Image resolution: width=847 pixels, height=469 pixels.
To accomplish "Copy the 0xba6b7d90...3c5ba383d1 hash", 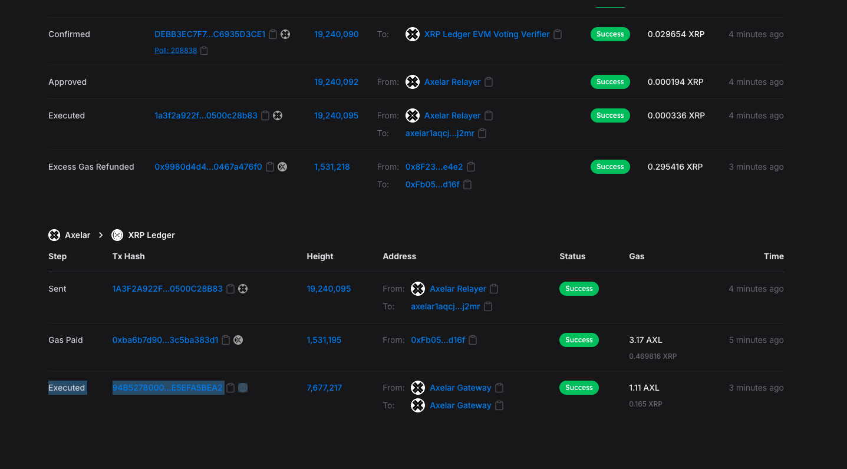I will (226, 340).
